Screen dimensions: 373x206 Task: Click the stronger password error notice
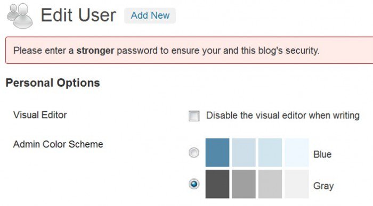click(189, 51)
